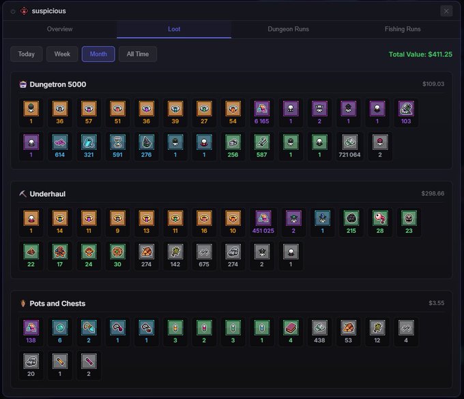The image size is (464, 399).
Task: Select the teal orb item counted 6
Action: [x=60, y=332]
